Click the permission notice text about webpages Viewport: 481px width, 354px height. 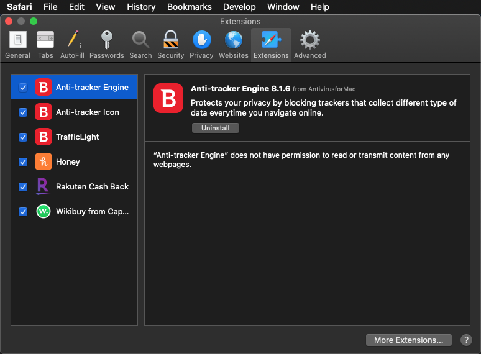[301, 160]
